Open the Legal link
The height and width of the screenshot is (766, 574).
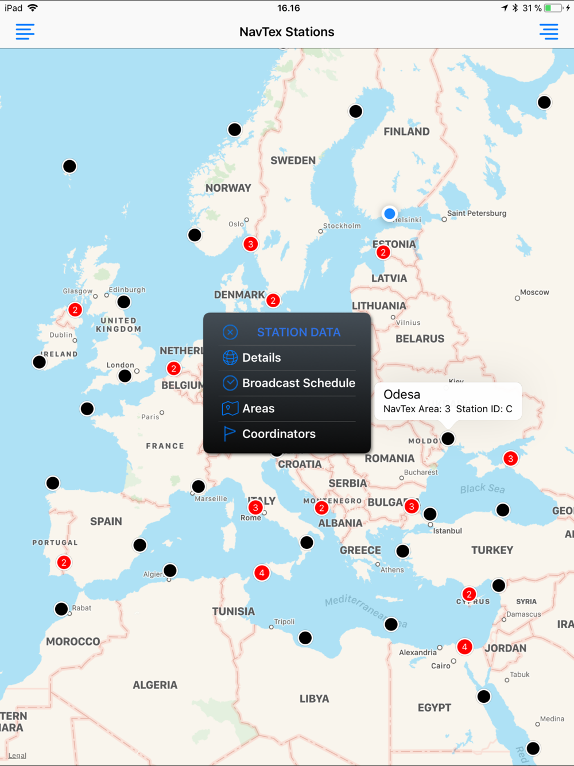(x=17, y=755)
